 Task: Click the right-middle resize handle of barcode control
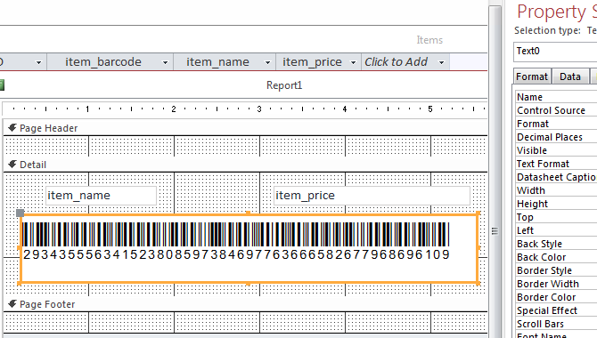click(x=478, y=248)
